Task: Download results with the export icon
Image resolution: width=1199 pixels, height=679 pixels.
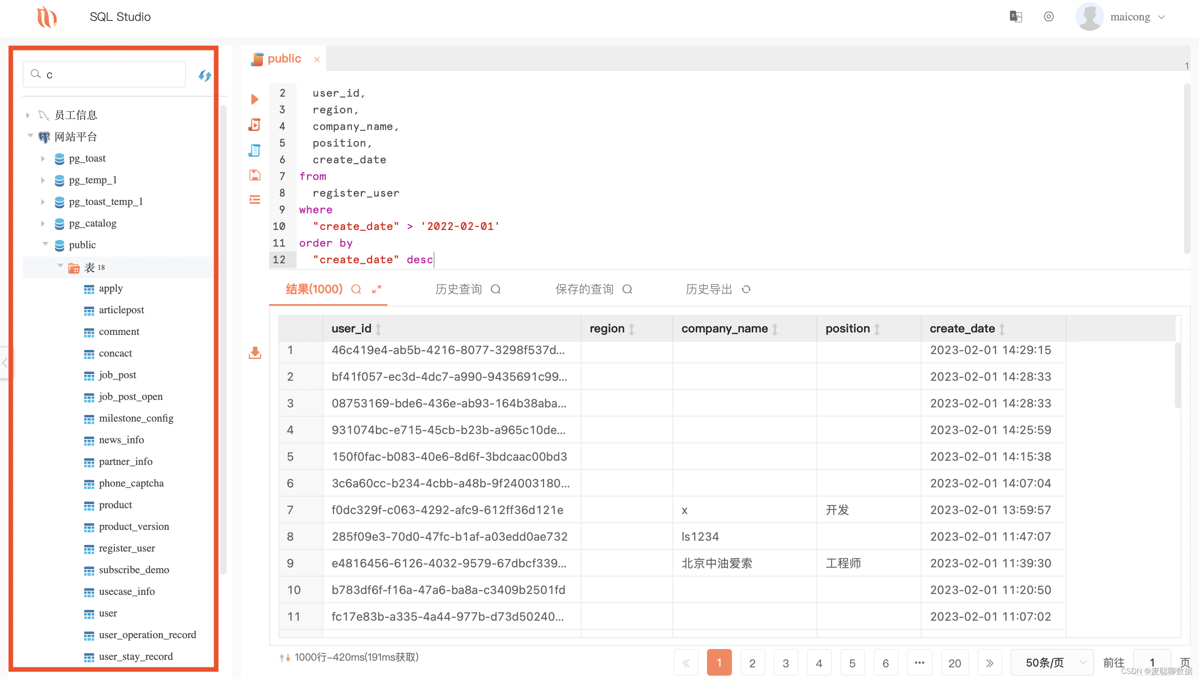Action: [255, 353]
